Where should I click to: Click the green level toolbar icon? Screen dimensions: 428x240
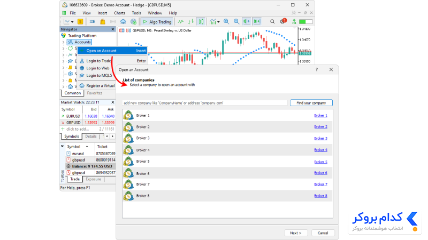tap(294, 21)
